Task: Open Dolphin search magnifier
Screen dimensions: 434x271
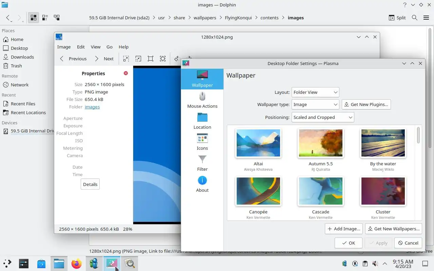Action: (414, 18)
